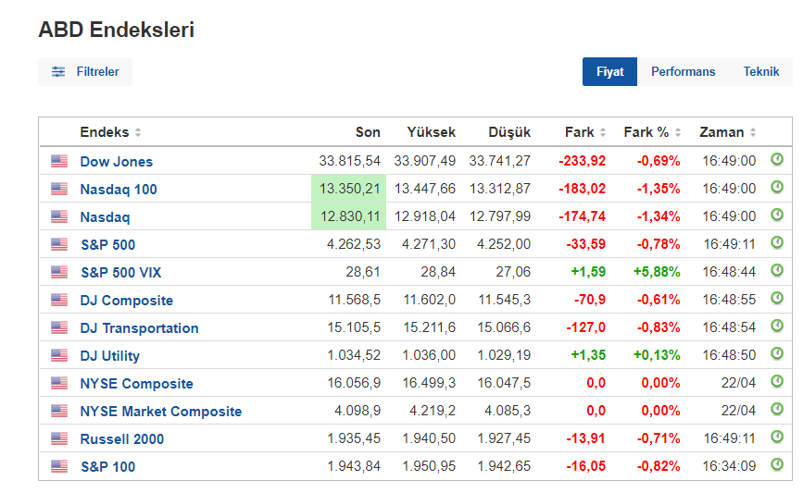Image resolution: width=803 pixels, height=493 pixels.
Task: Click the clock icon in Dow Jones row
Action: click(x=777, y=160)
